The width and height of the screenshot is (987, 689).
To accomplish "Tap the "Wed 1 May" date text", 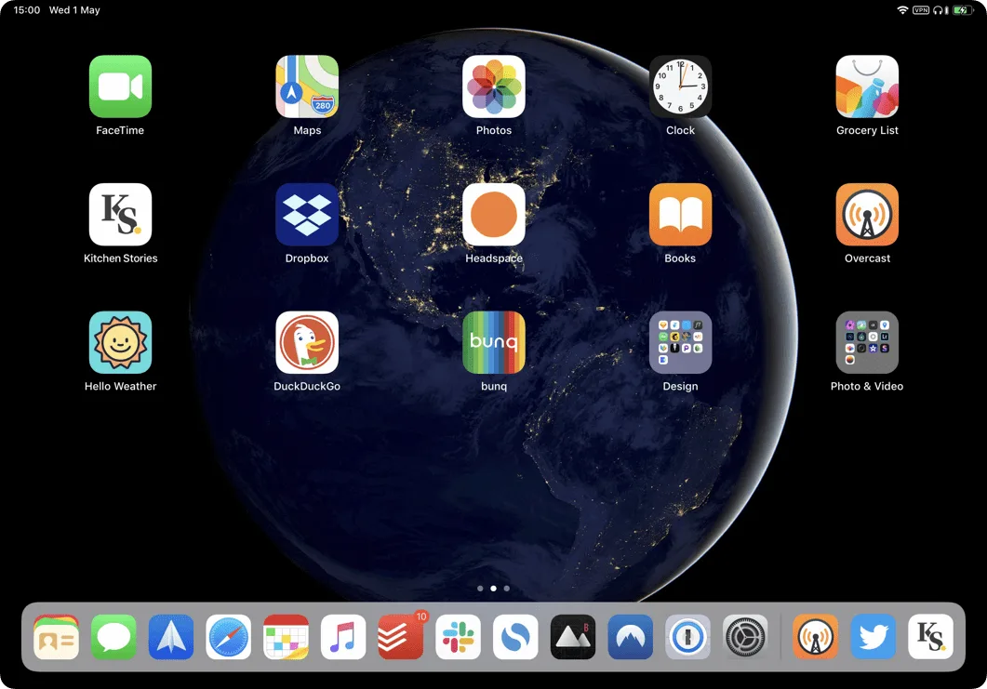I will 74,10.
